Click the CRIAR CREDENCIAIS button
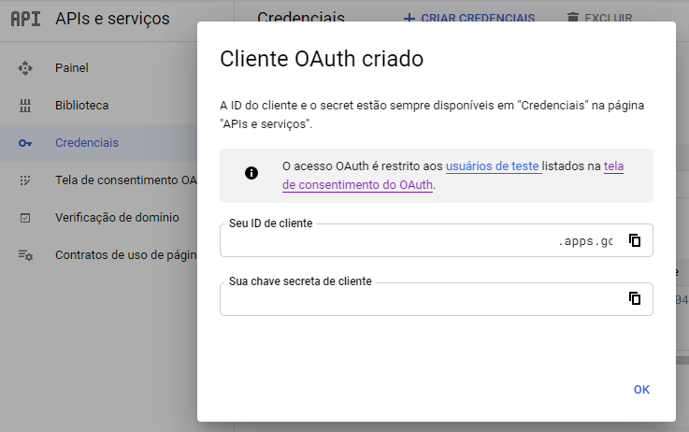Viewport: 689px width, 432px height. [469, 18]
